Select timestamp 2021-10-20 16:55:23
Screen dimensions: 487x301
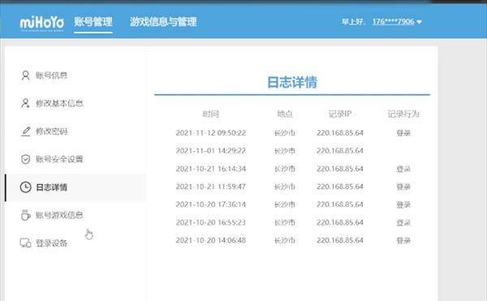(x=211, y=222)
